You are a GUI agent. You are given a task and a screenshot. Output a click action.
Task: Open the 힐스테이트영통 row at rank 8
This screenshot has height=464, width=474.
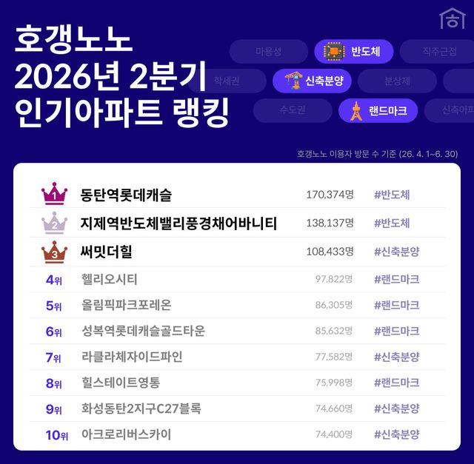tap(237, 383)
